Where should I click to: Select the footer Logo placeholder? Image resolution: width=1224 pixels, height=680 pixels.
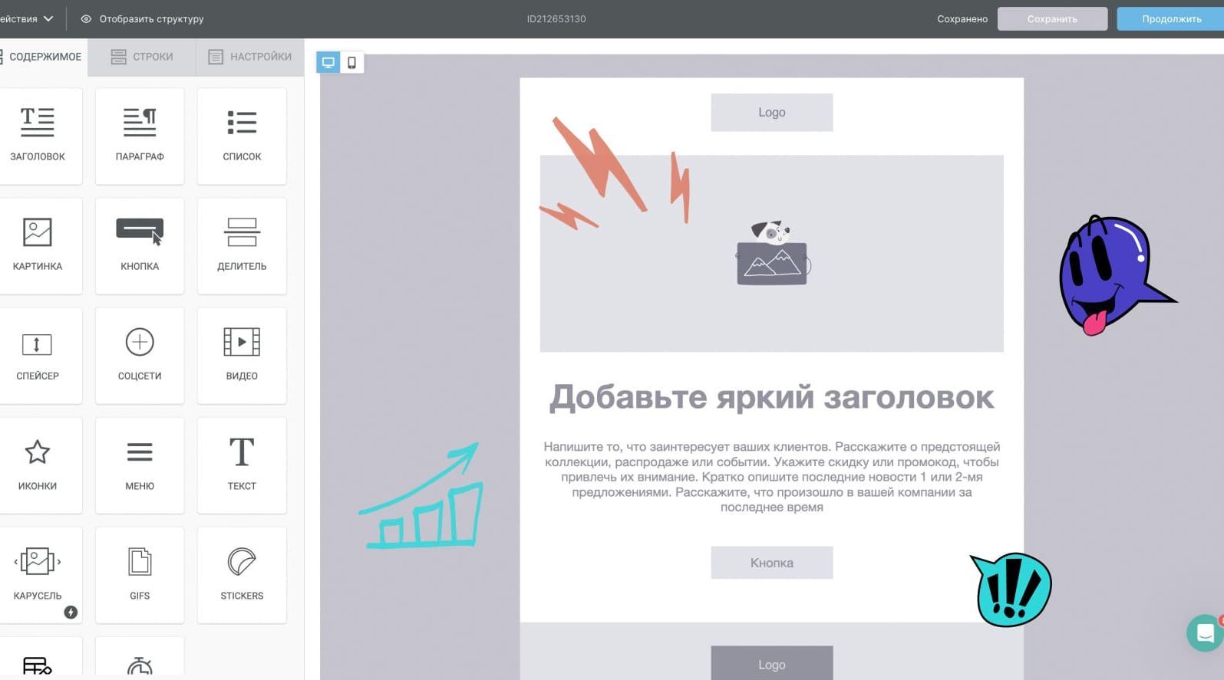[x=771, y=663]
